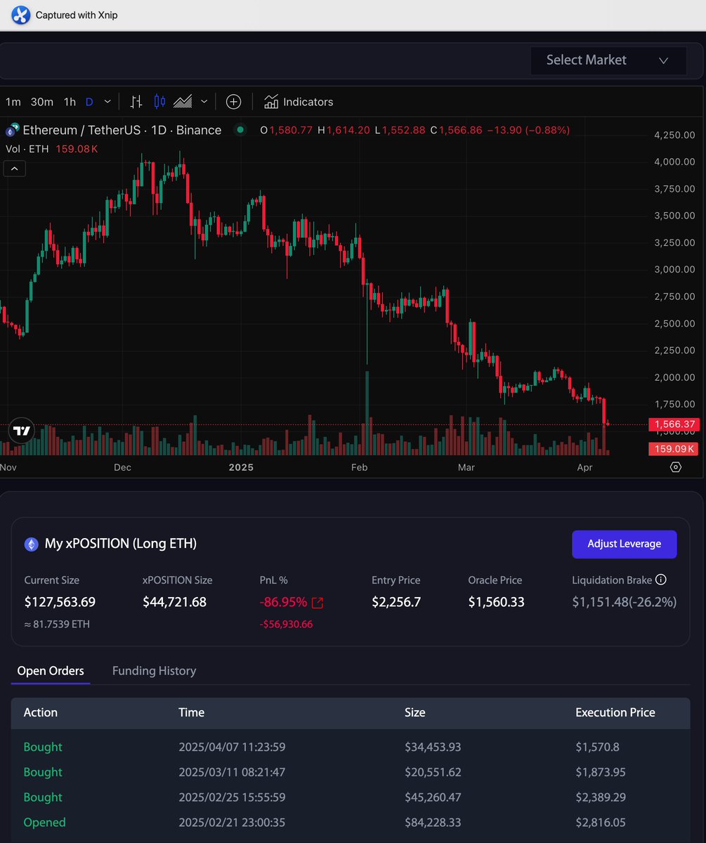The height and width of the screenshot is (843, 706).
Task: Click the Apr date axis label
Action: (584, 467)
